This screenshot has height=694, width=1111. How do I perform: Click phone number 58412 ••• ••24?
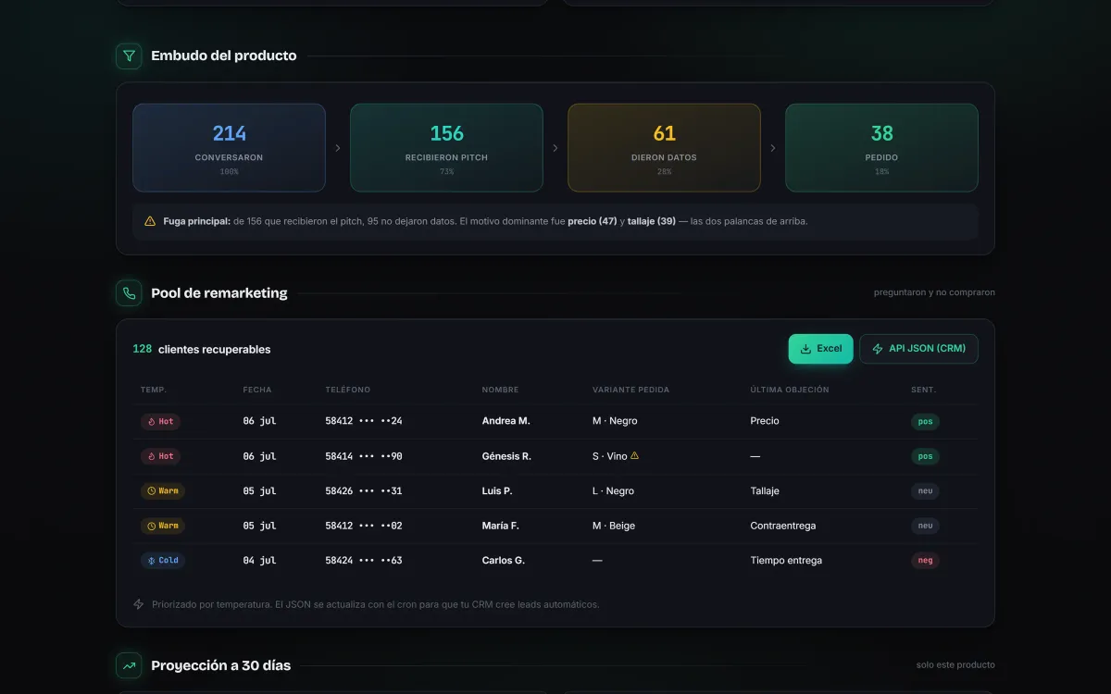364,421
